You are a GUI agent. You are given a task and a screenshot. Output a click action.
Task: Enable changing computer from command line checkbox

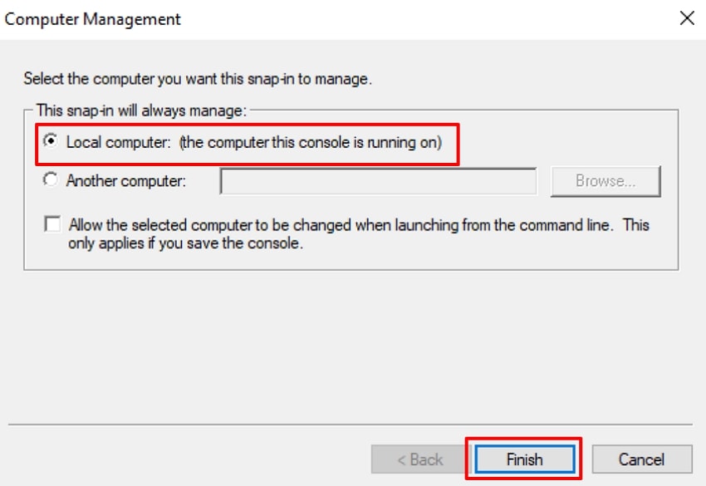point(53,224)
